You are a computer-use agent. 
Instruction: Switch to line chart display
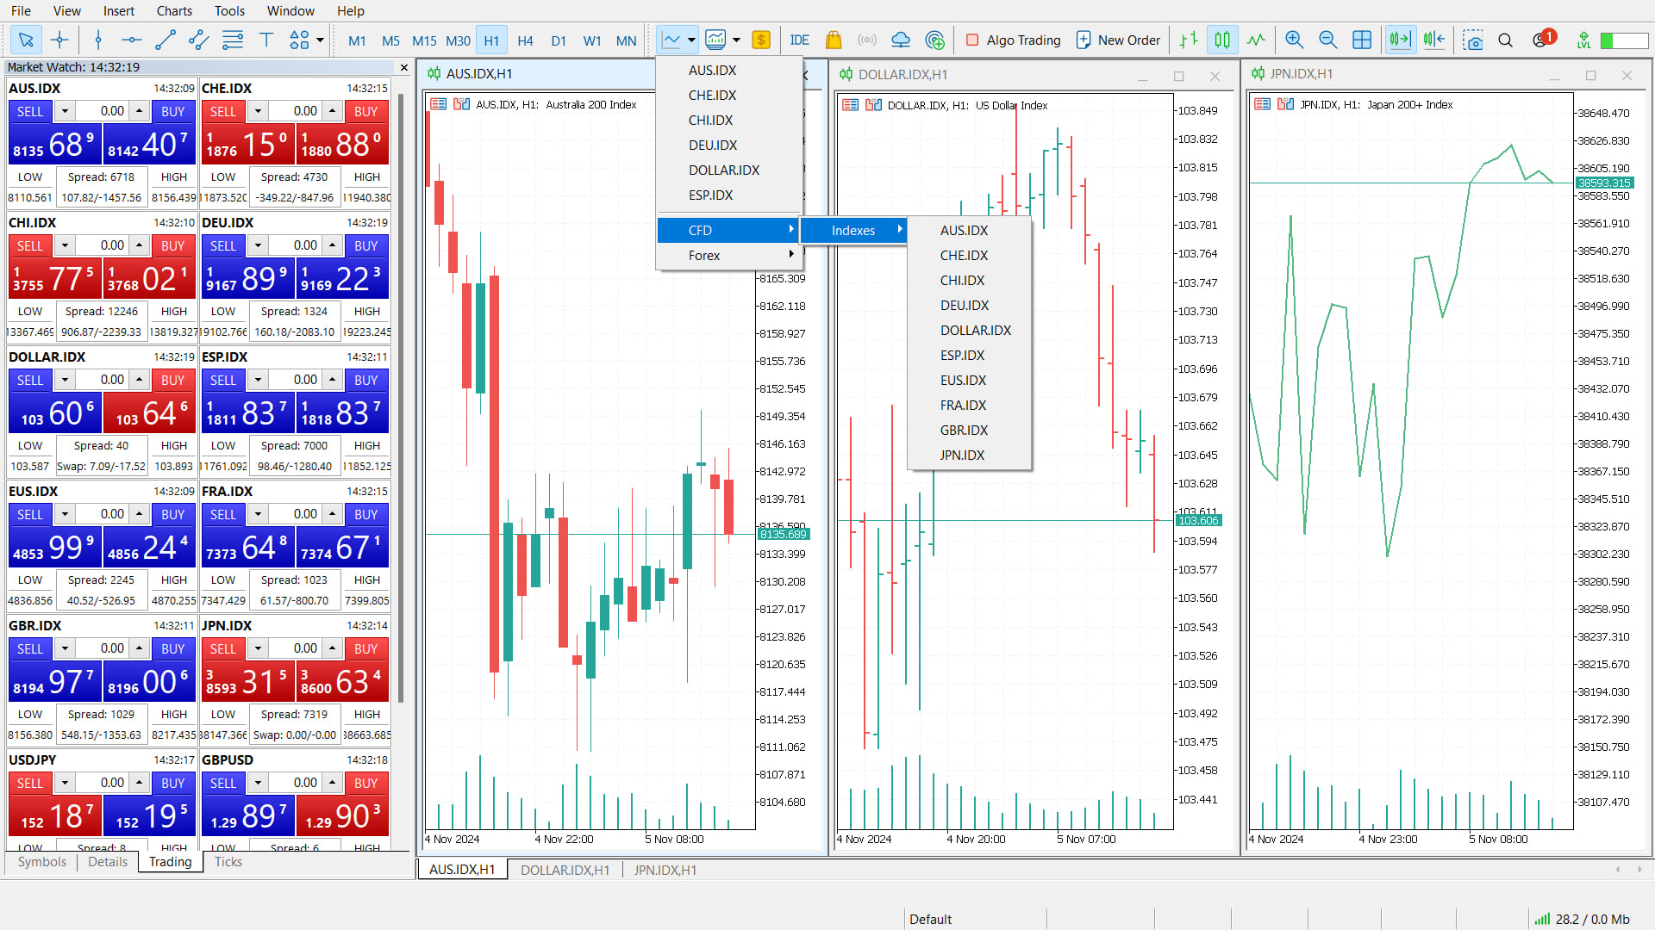(1256, 40)
